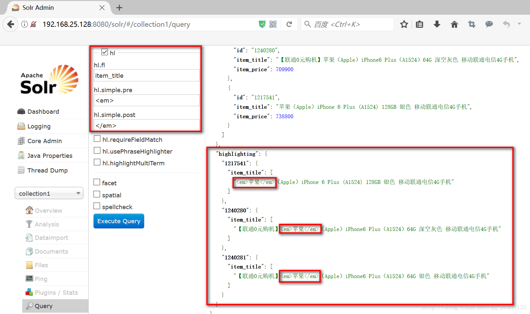
Task: Open the toolbar overflow dropdown arrow
Action: (x=519, y=24)
